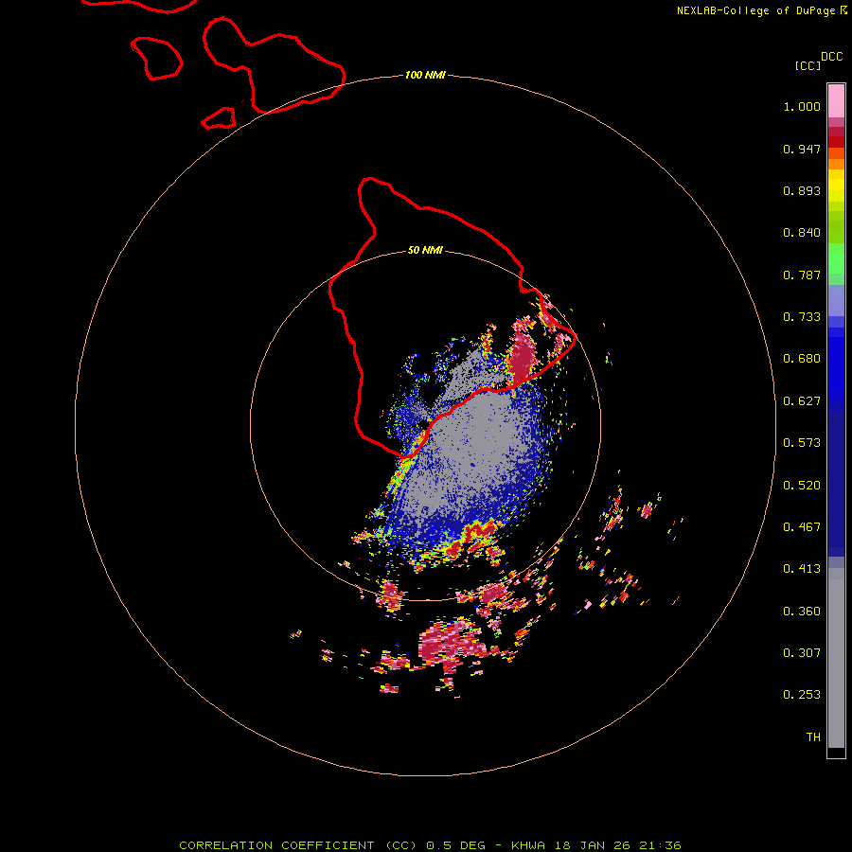Select the 0.520 scale value

pos(802,486)
